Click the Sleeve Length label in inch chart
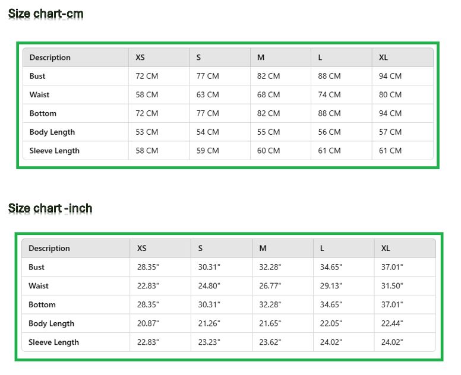The height and width of the screenshot is (375, 461). point(53,342)
